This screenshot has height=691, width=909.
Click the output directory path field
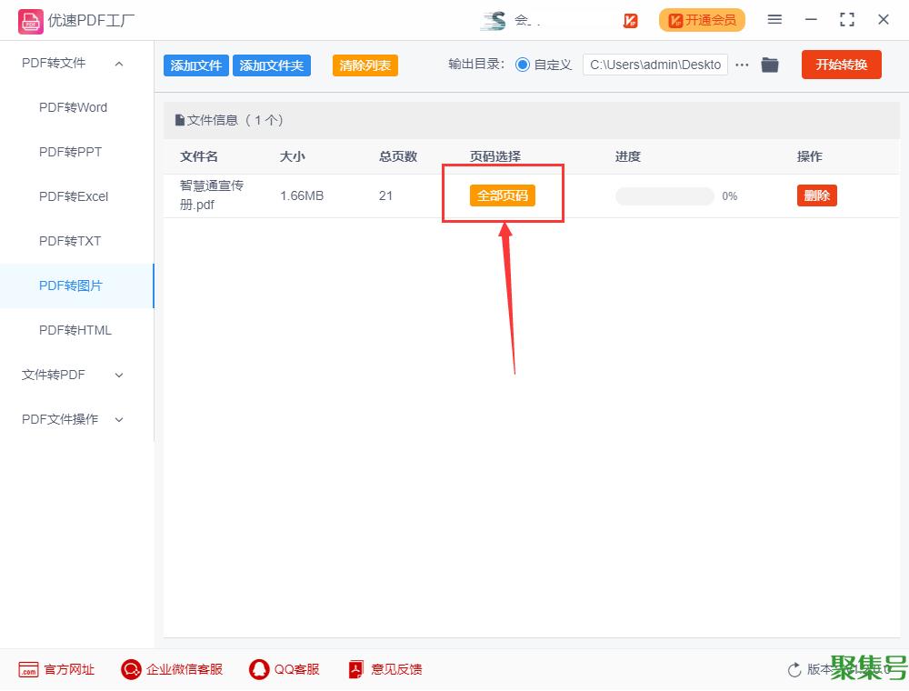(x=654, y=65)
